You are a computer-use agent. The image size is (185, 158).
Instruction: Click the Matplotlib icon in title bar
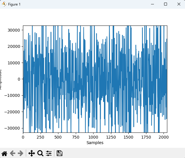coord(4,4)
